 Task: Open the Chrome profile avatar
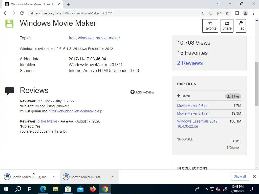pos(245,13)
